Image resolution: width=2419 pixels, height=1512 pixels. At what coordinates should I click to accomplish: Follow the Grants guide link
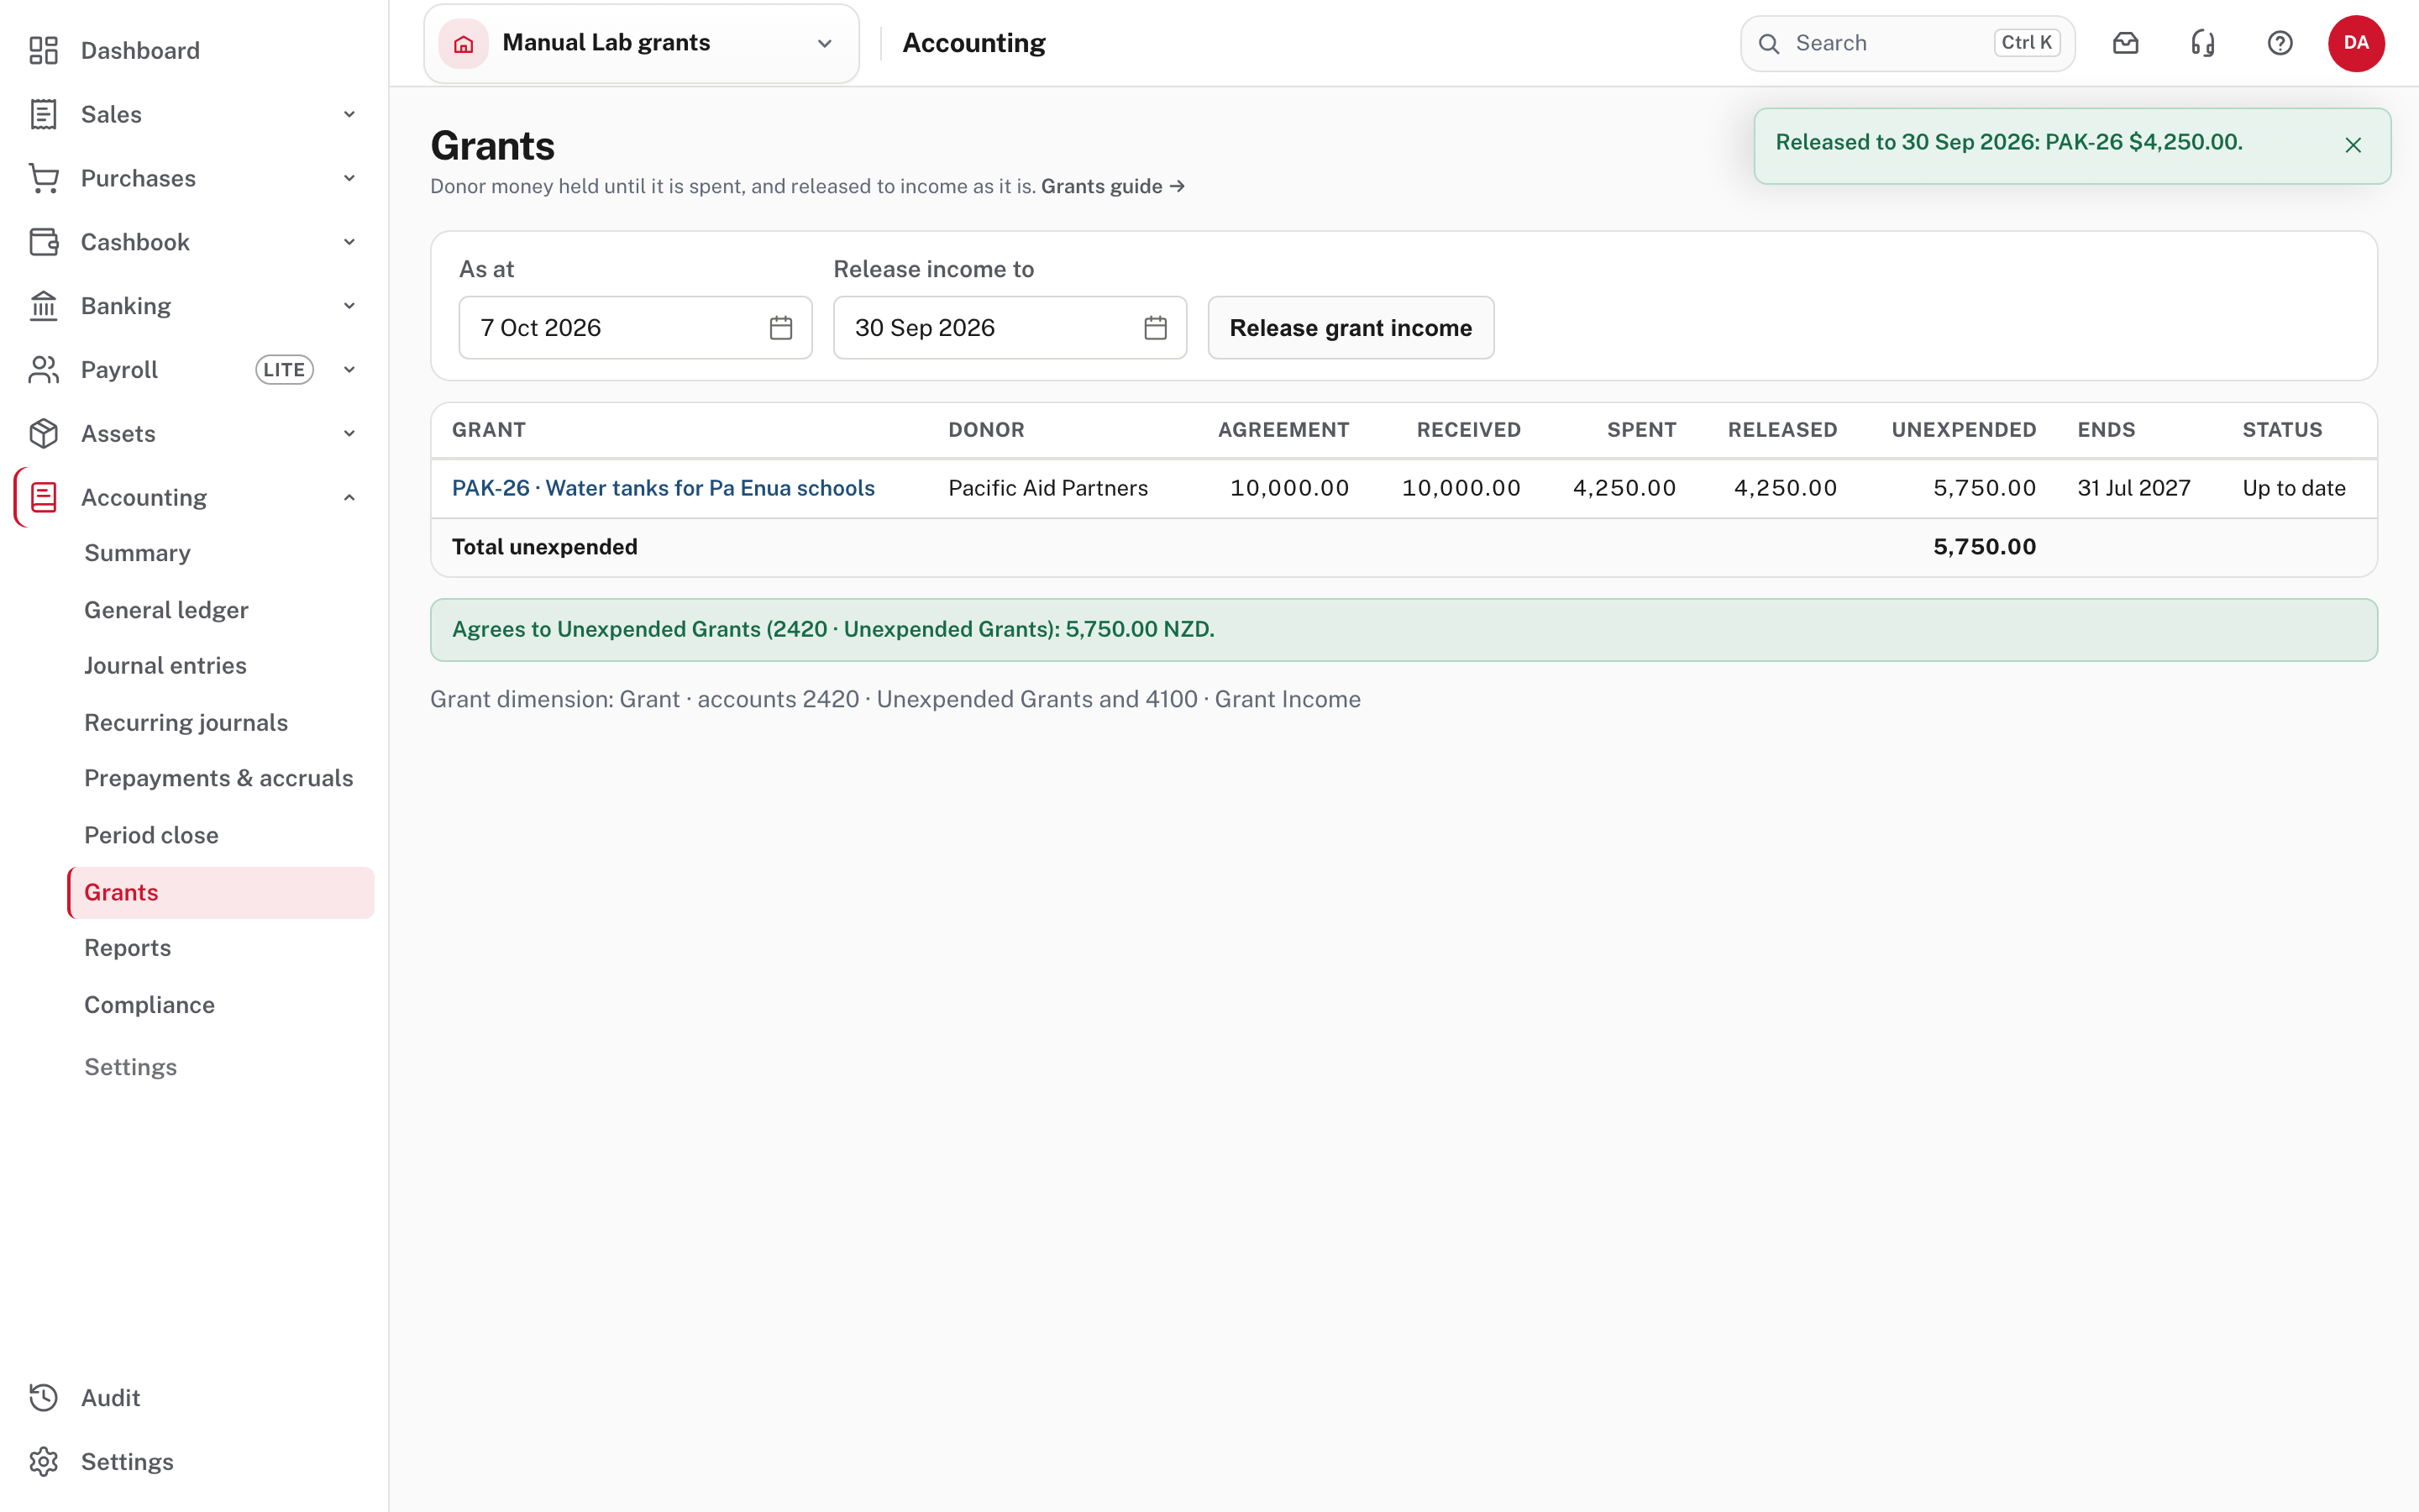coord(1113,186)
